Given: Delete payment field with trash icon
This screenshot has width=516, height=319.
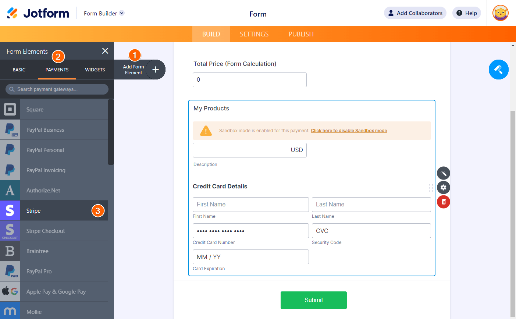Looking at the screenshot, I should click(443, 202).
